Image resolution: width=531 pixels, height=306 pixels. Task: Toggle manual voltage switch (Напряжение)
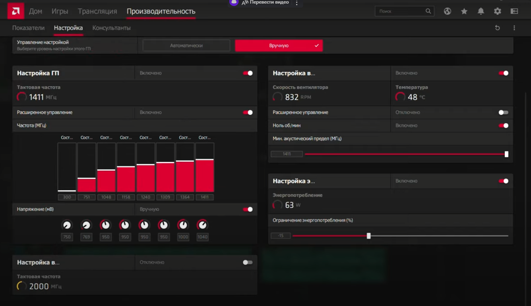[x=248, y=209]
